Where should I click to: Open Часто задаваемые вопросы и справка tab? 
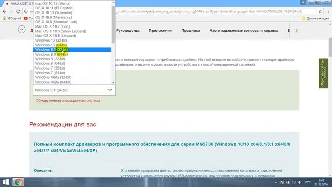pos(244,31)
